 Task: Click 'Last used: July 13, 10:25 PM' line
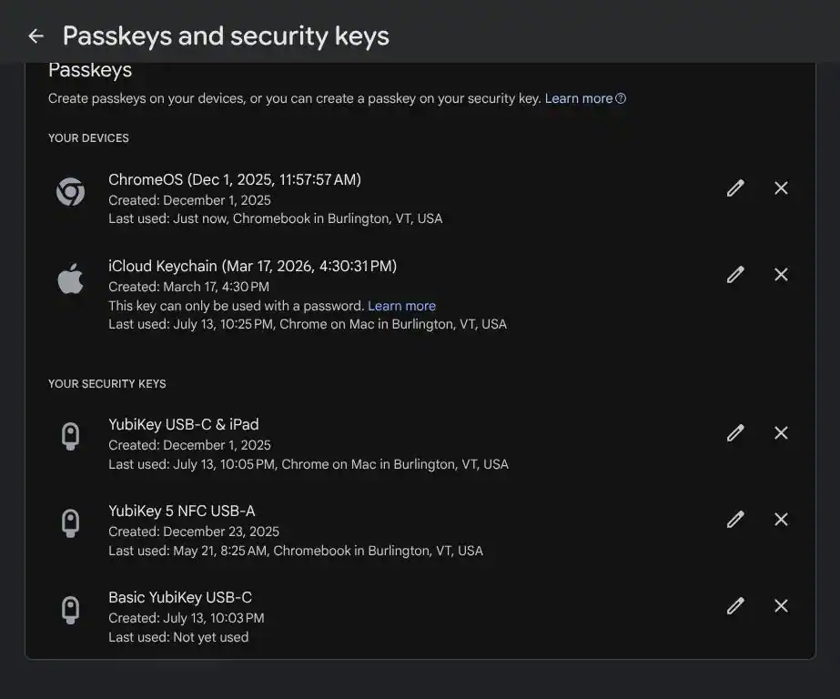(308, 324)
